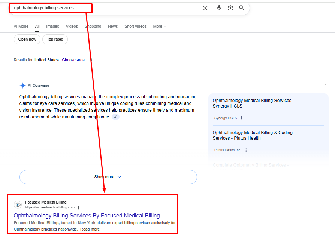Clear the search query with the X icon

click(x=205, y=8)
